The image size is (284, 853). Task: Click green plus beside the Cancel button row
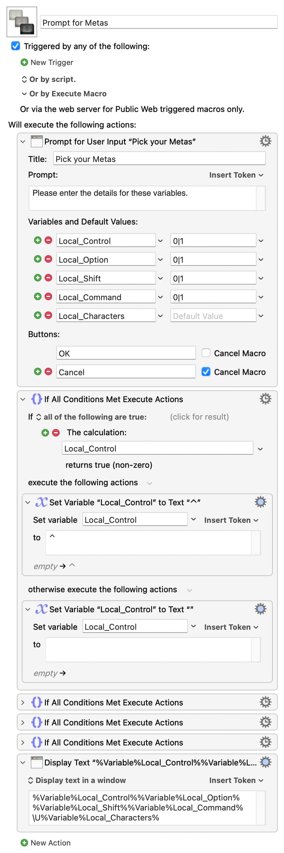click(38, 371)
